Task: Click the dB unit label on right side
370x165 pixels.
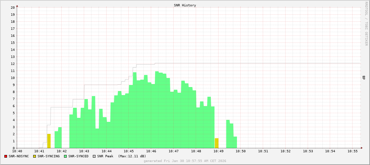Action: click(x=363, y=78)
